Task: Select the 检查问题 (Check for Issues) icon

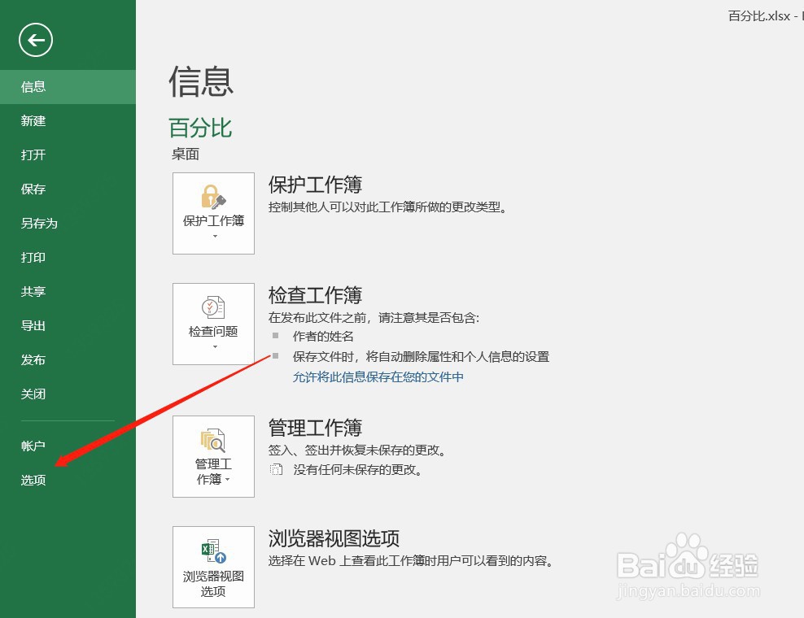Action: [x=213, y=324]
